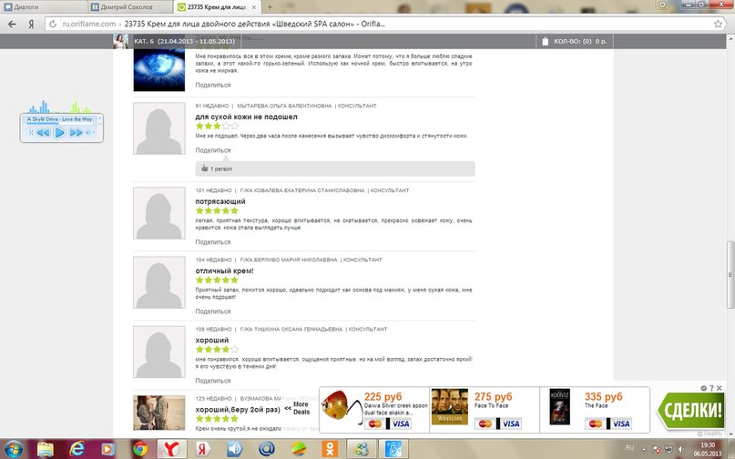Skip to next track in music widget
The height and width of the screenshot is (459, 735).
(x=76, y=133)
